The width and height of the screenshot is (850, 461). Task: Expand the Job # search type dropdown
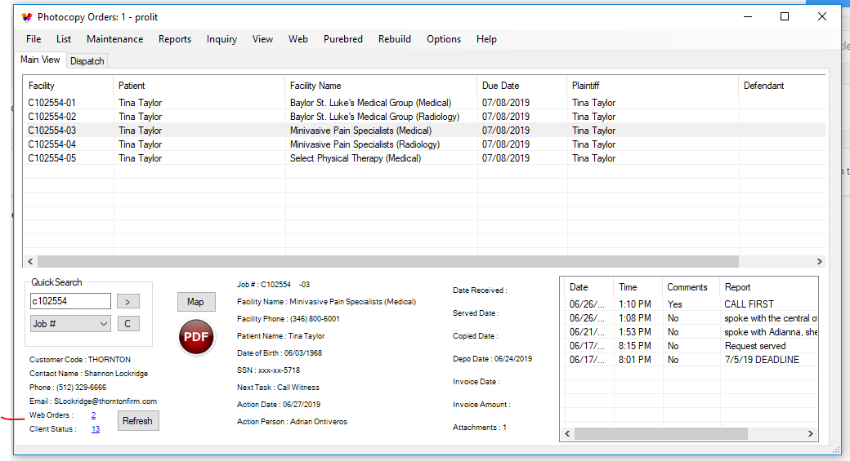coord(70,324)
